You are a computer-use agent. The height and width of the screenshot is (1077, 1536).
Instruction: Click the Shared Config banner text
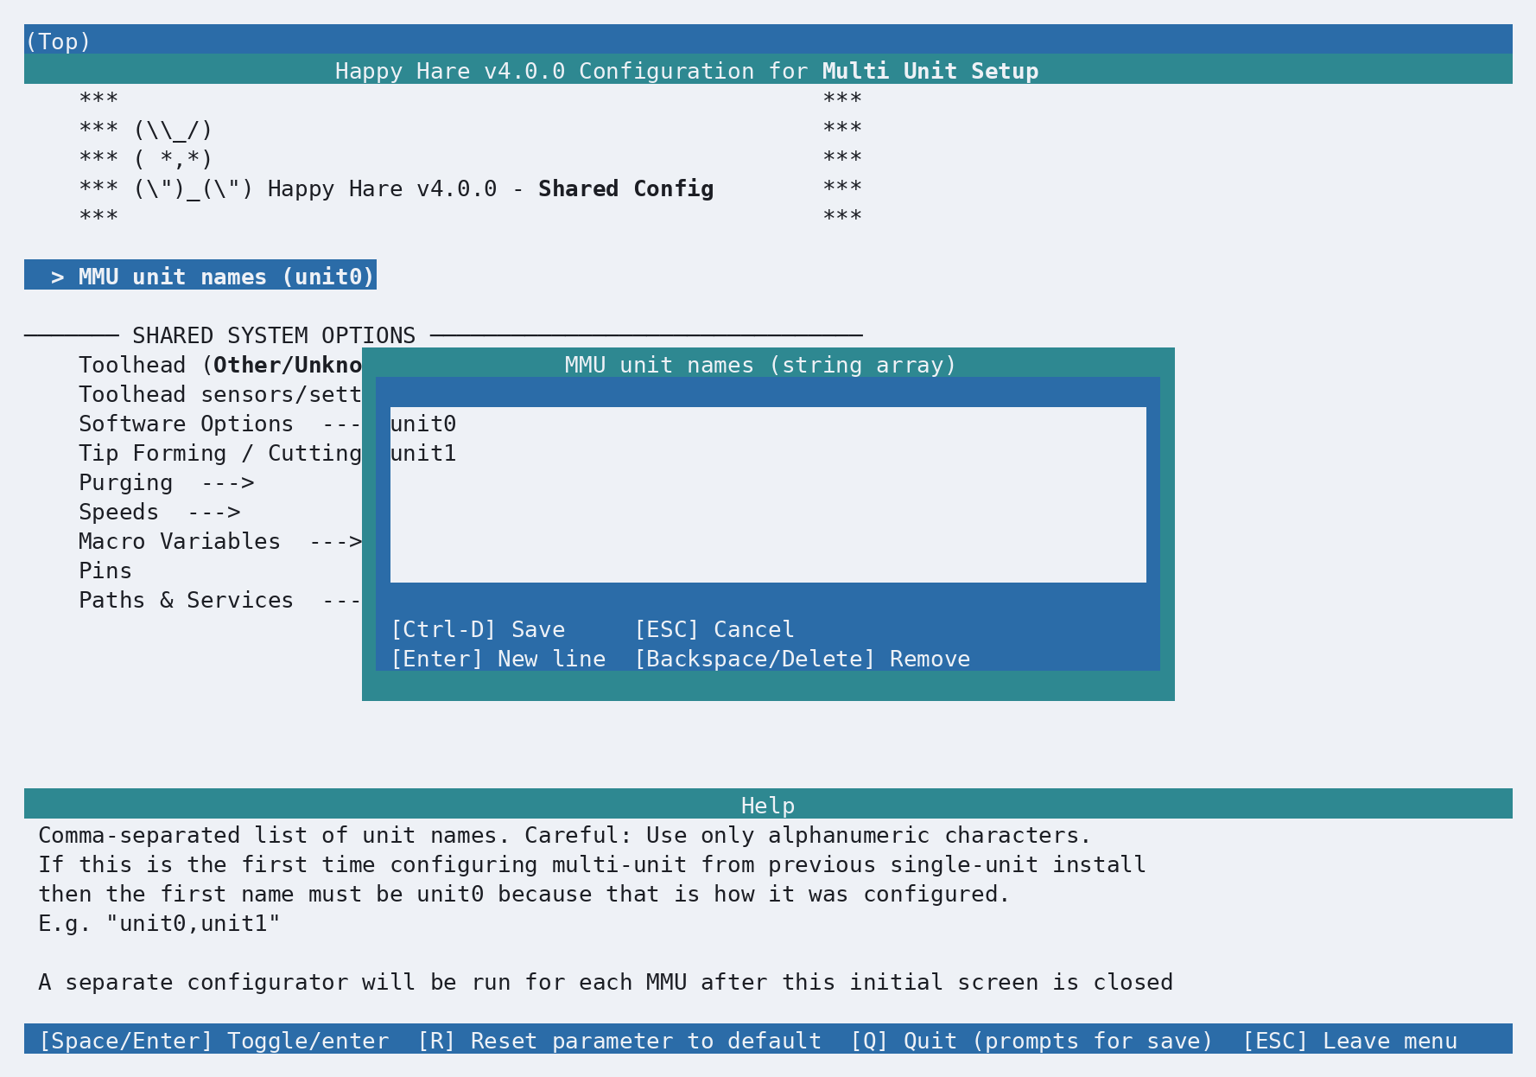(626, 188)
